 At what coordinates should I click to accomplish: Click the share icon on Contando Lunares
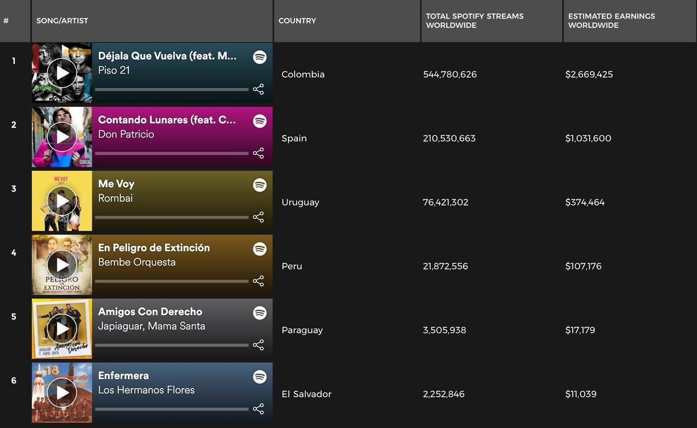(x=258, y=153)
